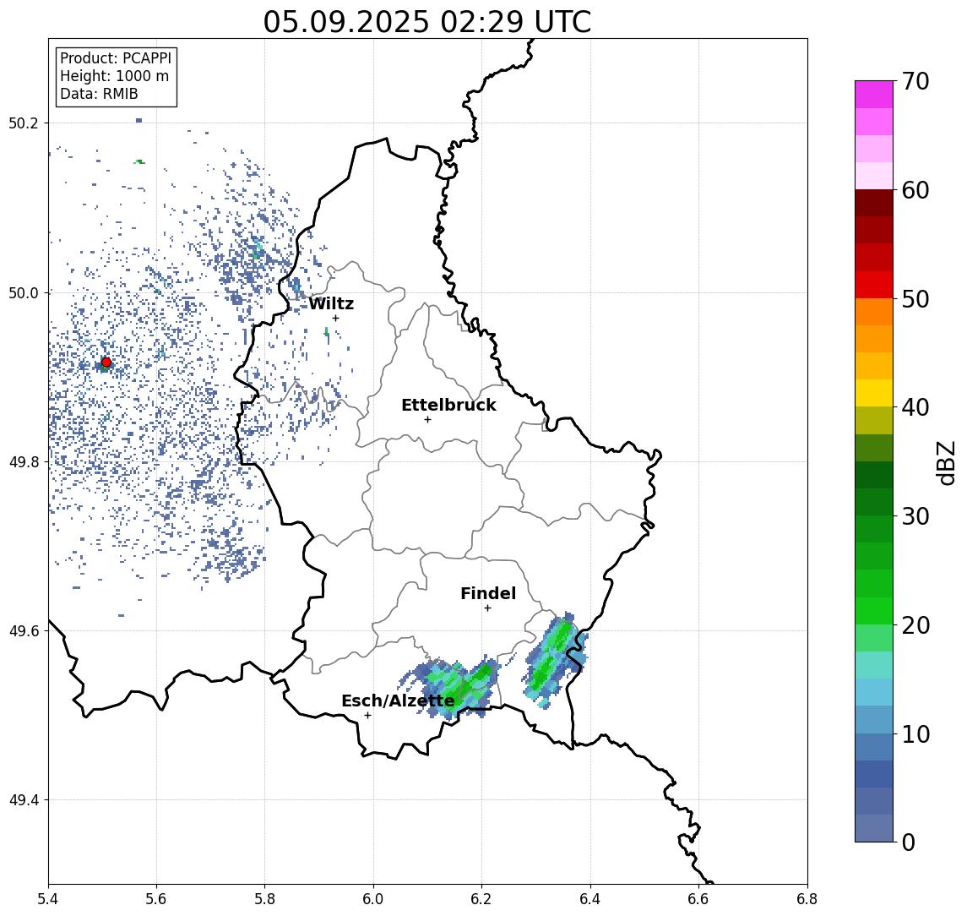Click the bright red colorbar segment above 50
The image size is (967, 916).
click(x=874, y=285)
